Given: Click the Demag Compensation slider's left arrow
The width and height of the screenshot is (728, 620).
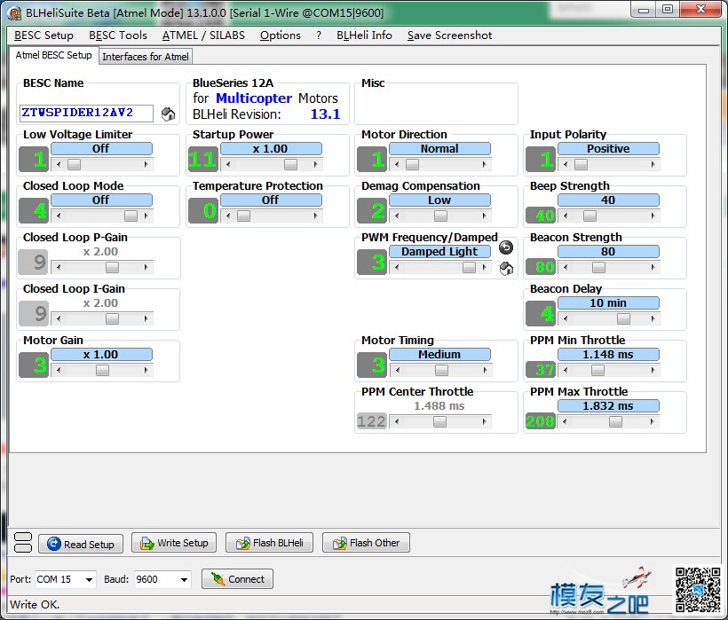Looking at the screenshot, I should (397, 216).
